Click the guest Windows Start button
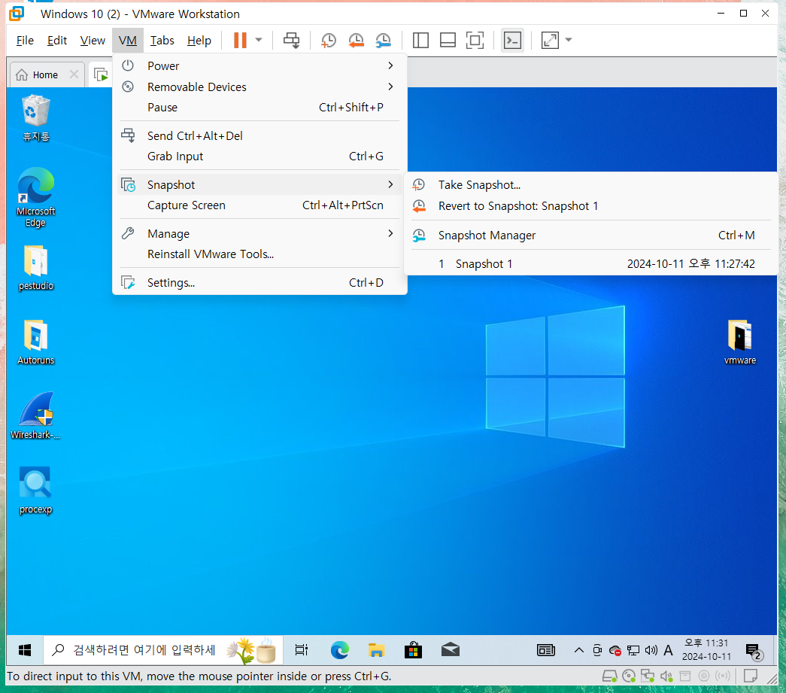 click(x=25, y=650)
